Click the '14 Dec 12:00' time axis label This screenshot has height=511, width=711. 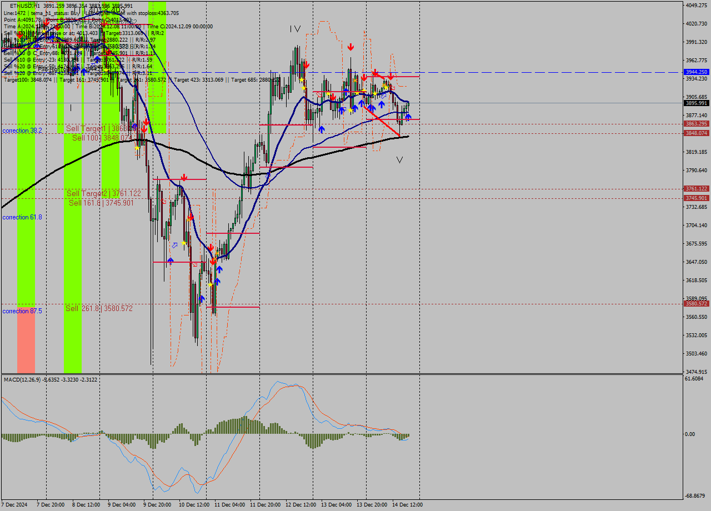(x=407, y=505)
